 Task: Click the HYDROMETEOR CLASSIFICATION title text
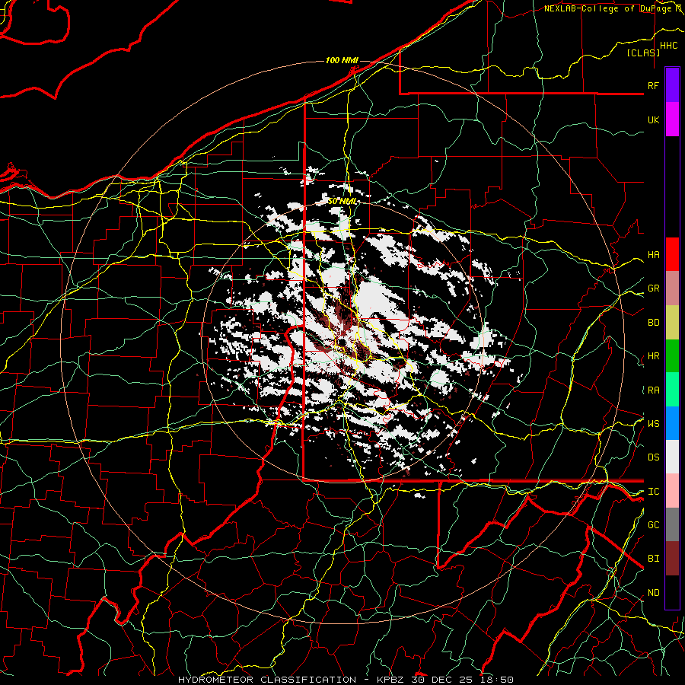click(x=267, y=680)
